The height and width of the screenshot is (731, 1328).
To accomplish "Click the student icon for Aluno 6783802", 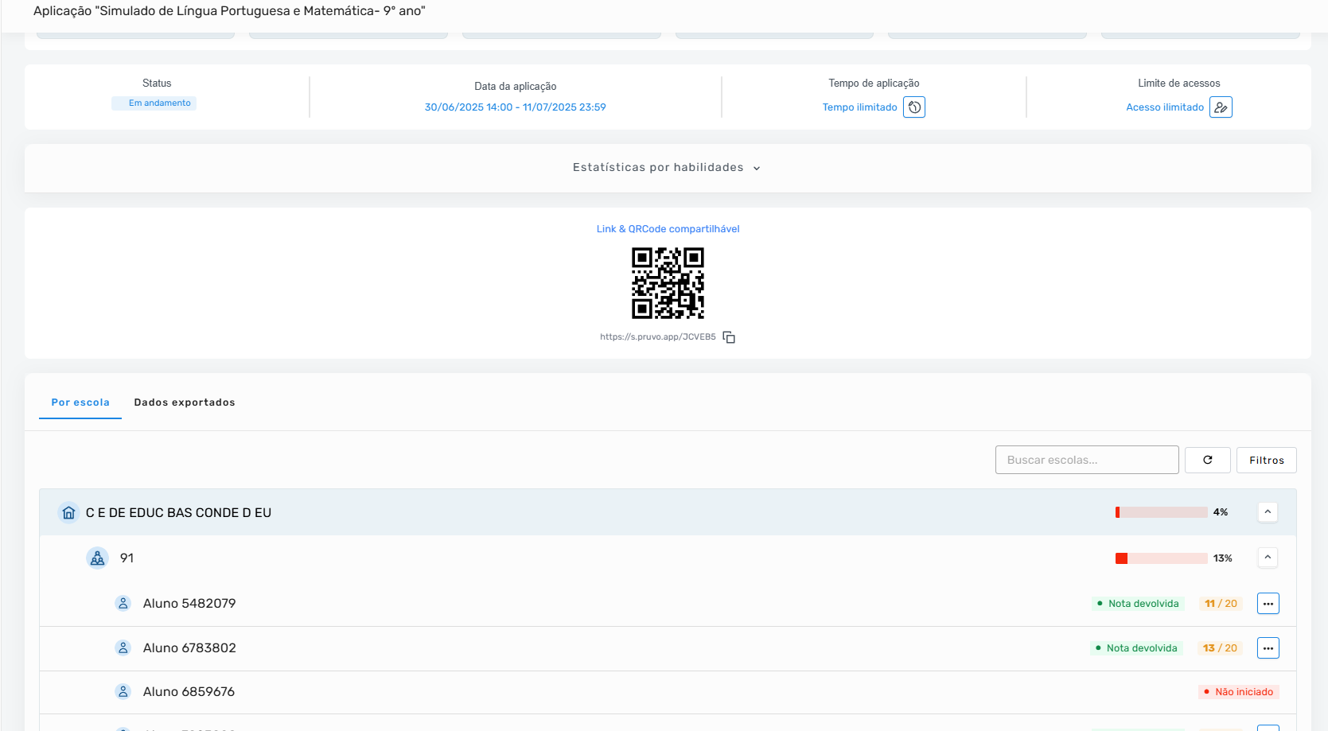I will [123, 648].
